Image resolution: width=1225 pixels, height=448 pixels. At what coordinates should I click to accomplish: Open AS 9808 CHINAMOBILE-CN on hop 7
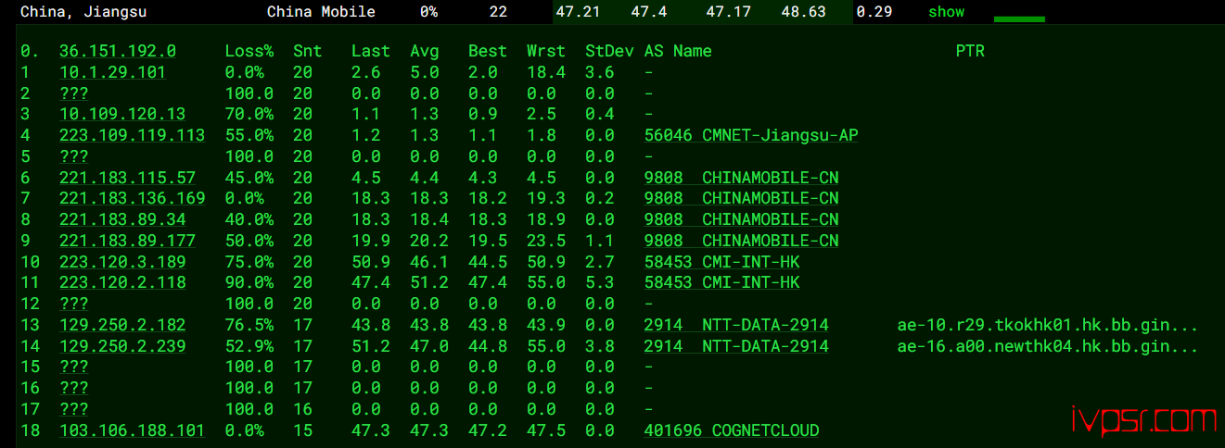741,198
